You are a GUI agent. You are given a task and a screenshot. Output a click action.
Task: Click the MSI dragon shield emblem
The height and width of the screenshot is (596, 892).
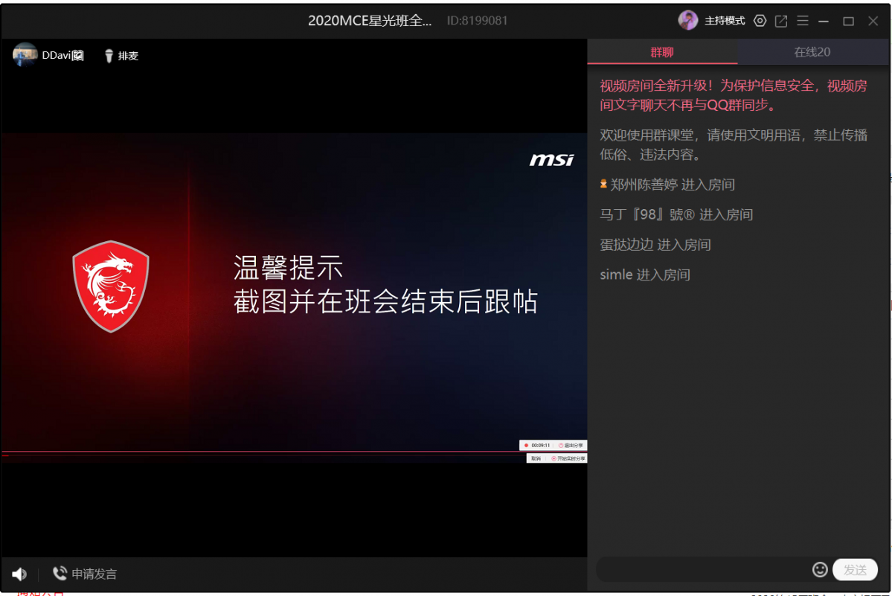point(111,286)
